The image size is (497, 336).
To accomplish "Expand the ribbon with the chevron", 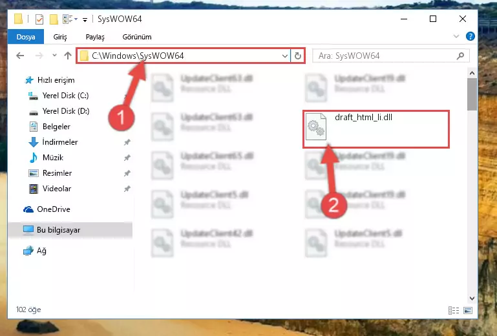I will tap(456, 36).
